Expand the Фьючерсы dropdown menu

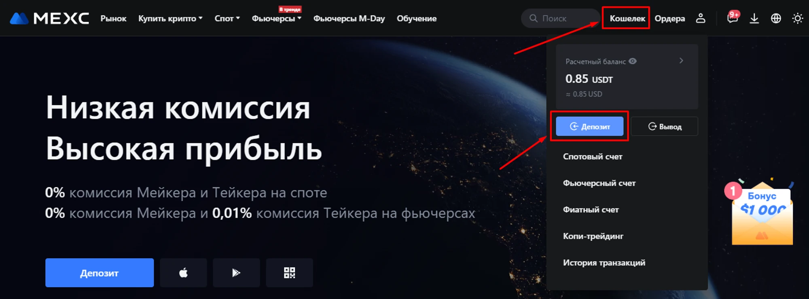pos(276,18)
